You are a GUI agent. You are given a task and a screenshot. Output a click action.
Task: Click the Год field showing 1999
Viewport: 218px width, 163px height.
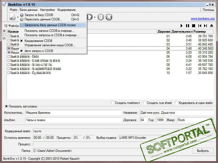(160, 120)
